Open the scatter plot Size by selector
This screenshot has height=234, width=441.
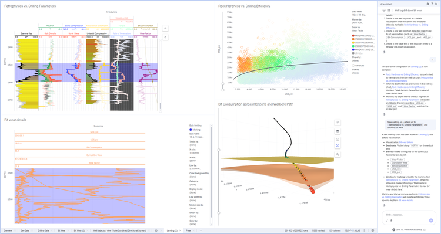click(x=355, y=73)
